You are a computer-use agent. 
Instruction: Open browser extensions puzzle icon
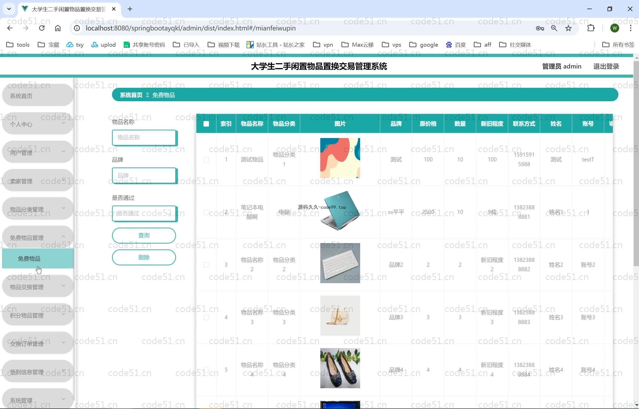point(591,28)
